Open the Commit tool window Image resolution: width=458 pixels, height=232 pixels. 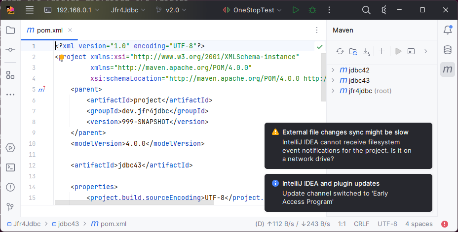pyautogui.click(x=10, y=50)
